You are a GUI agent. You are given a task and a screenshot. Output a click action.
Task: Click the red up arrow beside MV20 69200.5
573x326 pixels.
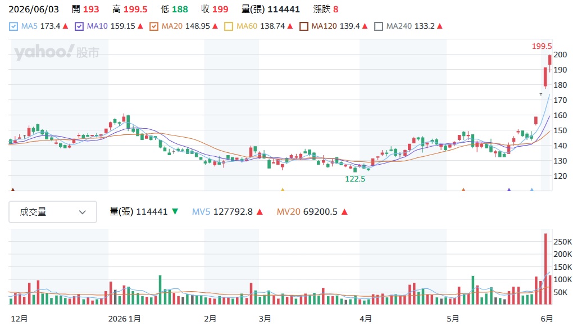tap(344, 211)
